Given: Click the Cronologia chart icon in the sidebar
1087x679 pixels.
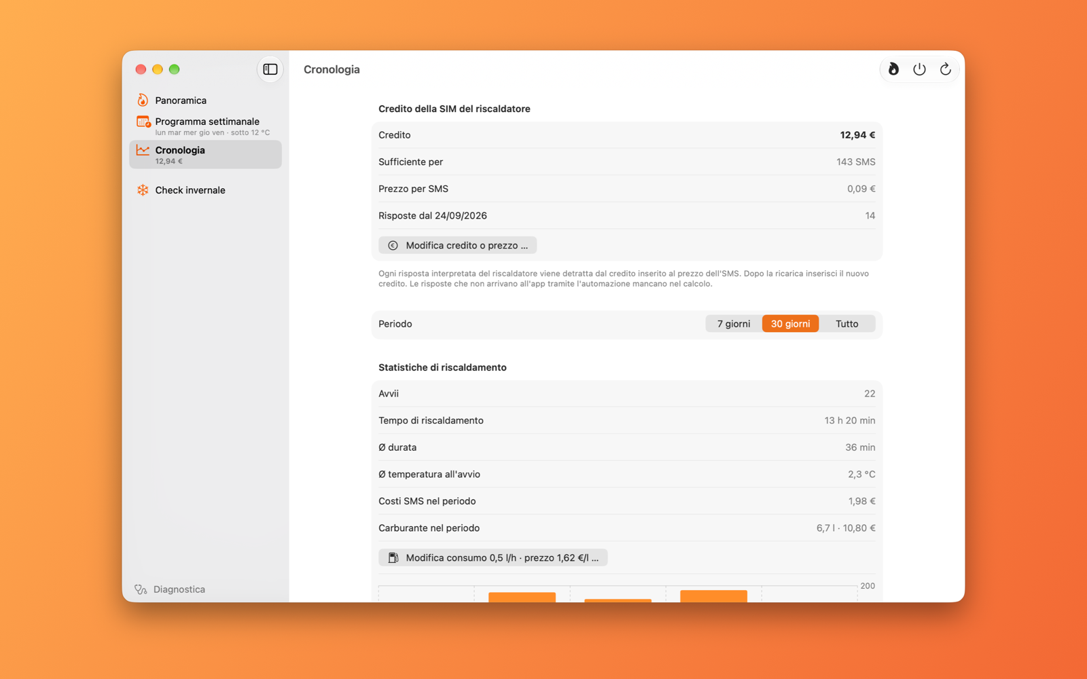Looking at the screenshot, I should coord(143,150).
